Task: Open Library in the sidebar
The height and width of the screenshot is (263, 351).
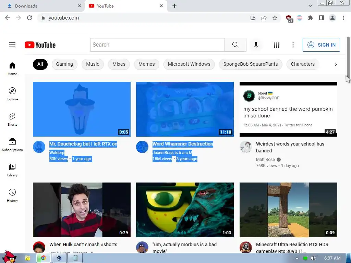Action: point(12,170)
